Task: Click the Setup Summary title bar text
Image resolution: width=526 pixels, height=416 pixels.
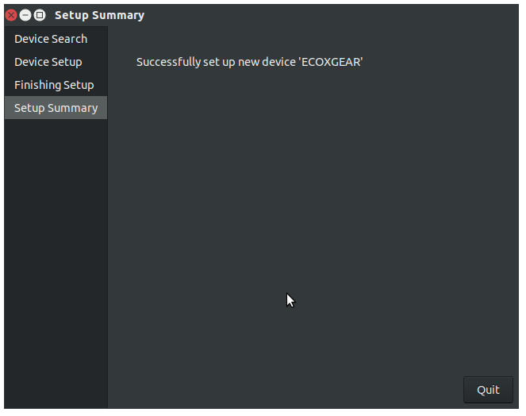Action: 100,15
